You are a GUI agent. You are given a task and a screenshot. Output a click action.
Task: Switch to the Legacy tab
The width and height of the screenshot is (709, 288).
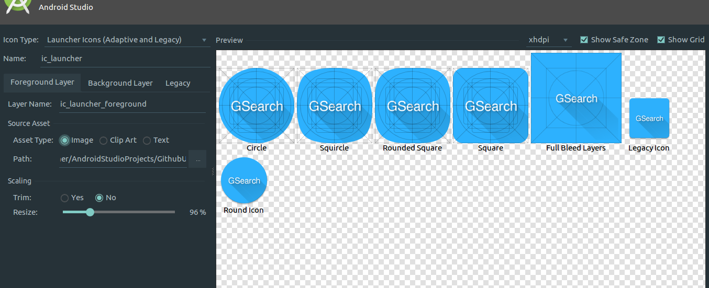click(178, 83)
